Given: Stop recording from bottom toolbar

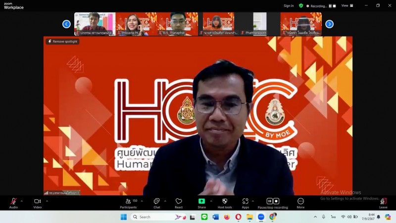Looking at the screenshot, I should 276,201.
